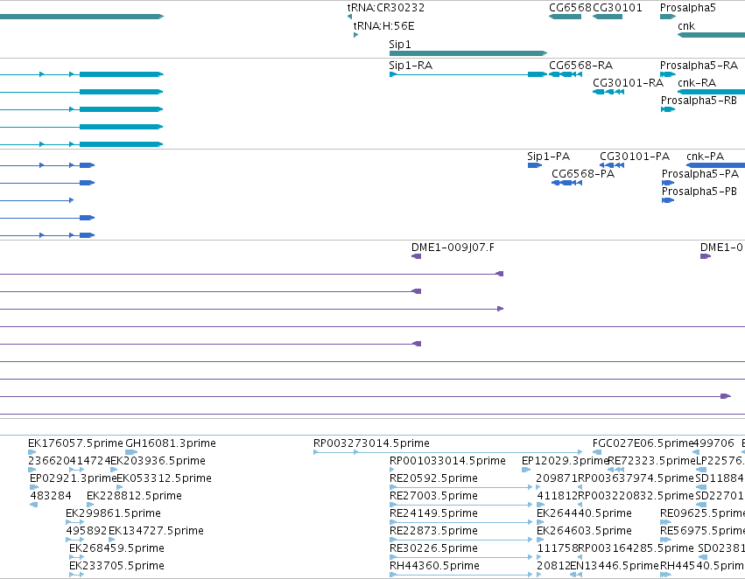Click the Prosalpha5-RB transcript glyph
Image resolution: width=745 pixels, height=579 pixels.
pos(668,109)
